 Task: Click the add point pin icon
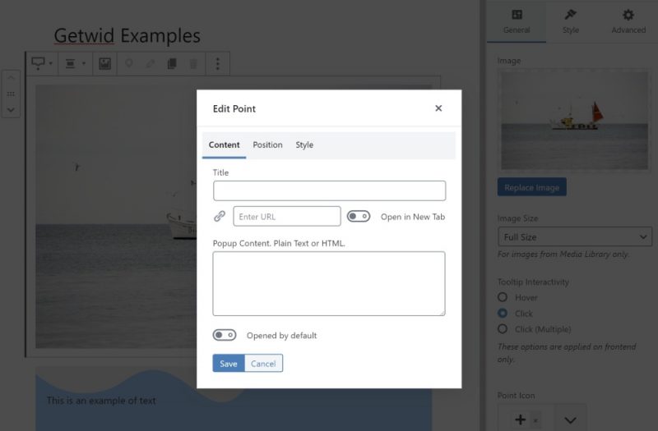click(129, 64)
